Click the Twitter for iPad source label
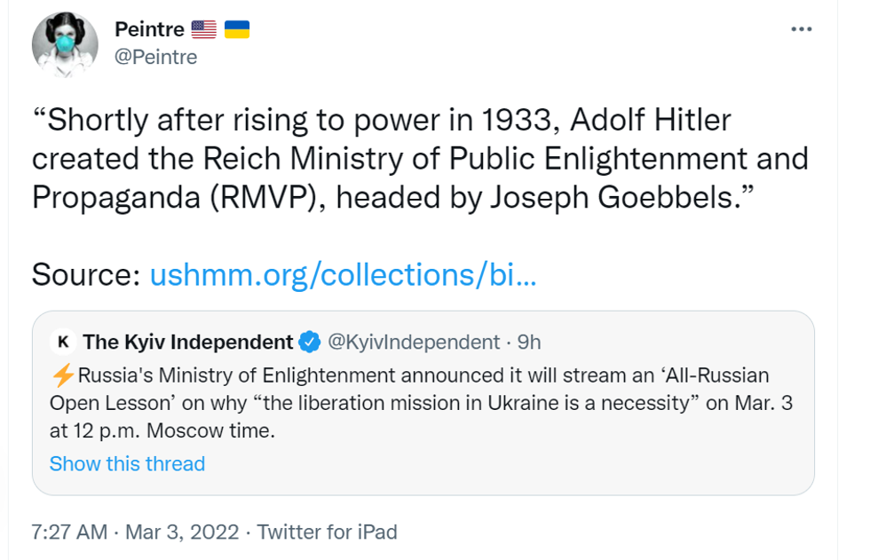This screenshot has height=560, width=870. click(x=327, y=532)
